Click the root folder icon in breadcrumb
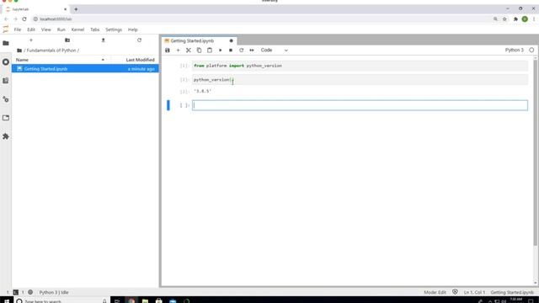This screenshot has width=539, height=303. click(19, 50)
